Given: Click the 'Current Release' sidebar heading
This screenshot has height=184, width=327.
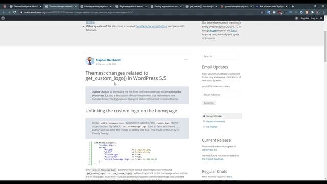Looking at the screenshot, I should 216,140.
